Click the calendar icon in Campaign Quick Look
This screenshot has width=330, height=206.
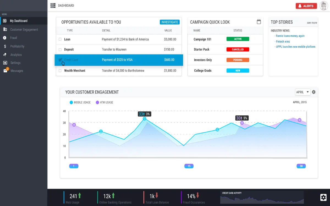click(258, 21)
